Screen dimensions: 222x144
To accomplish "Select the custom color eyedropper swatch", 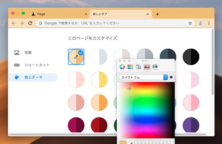I will (x=76, y=57).
